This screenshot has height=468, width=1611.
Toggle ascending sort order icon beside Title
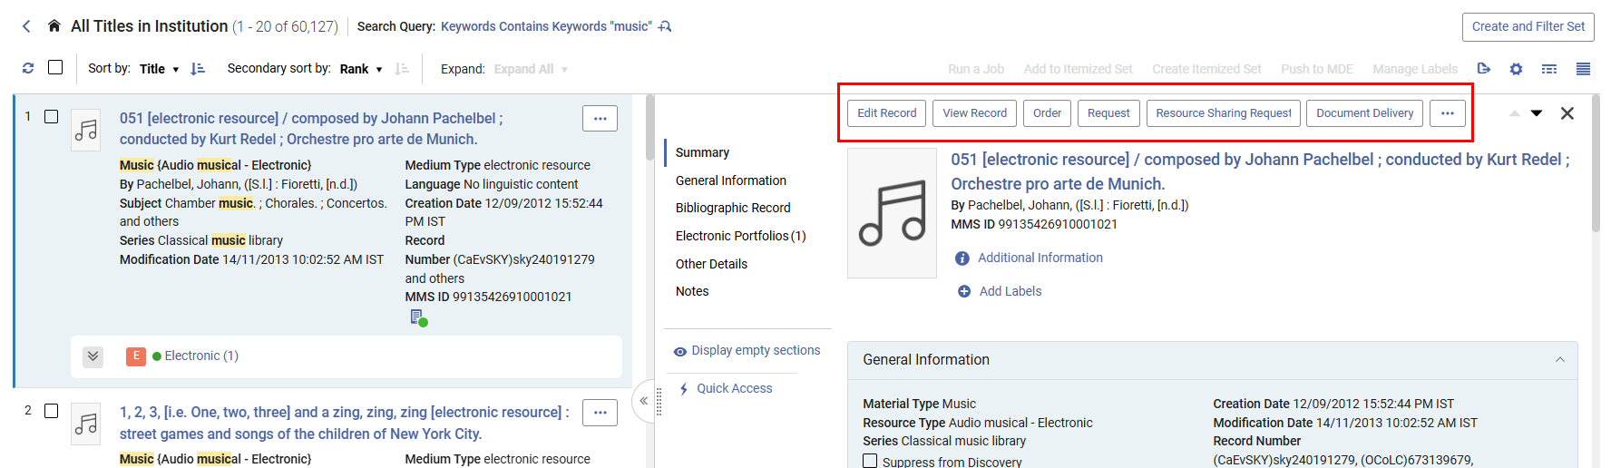coord(198,69)
